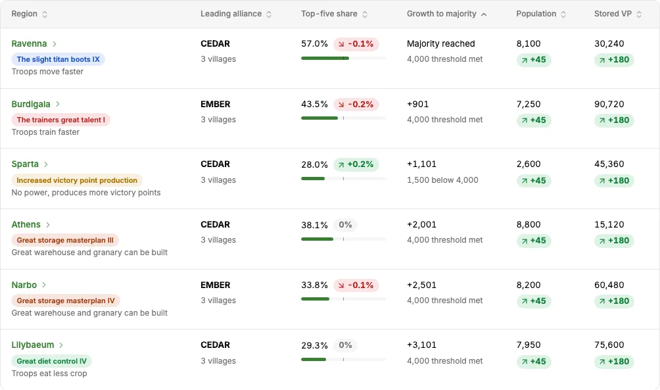Click the '90,720' stored VP value
The width and height of the screenshot is (660, 390).
coord(609,104)
